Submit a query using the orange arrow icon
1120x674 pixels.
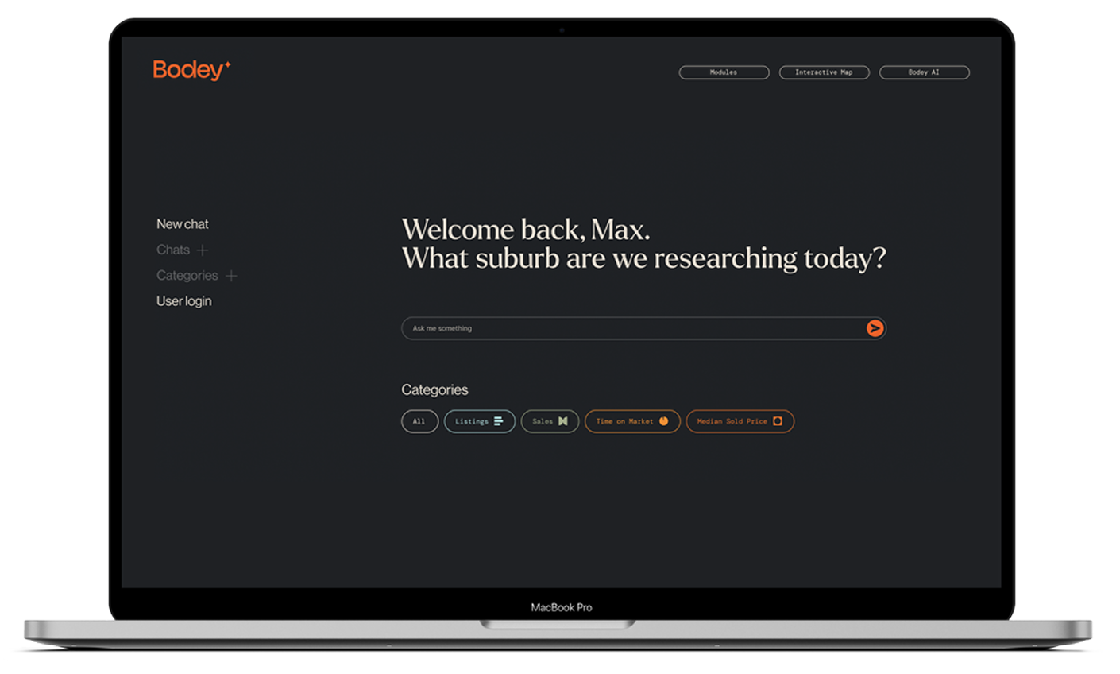(x=874, y=328)
